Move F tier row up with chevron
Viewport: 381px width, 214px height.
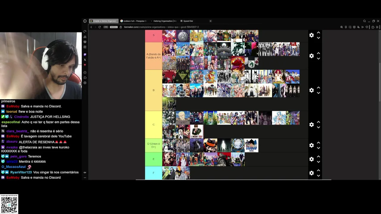pyautogui.click(x=318, y=170)
